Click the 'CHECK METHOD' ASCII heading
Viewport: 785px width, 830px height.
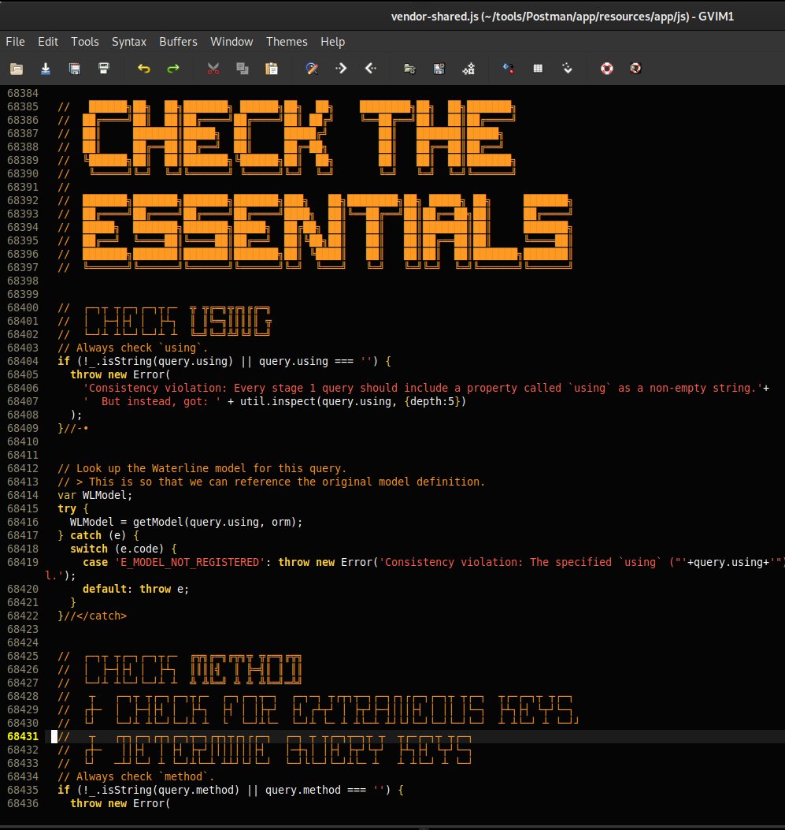[193, 669]
